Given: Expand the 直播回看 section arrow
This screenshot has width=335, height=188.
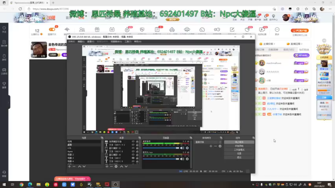Looking at the screenshot, I should (301, 44).
